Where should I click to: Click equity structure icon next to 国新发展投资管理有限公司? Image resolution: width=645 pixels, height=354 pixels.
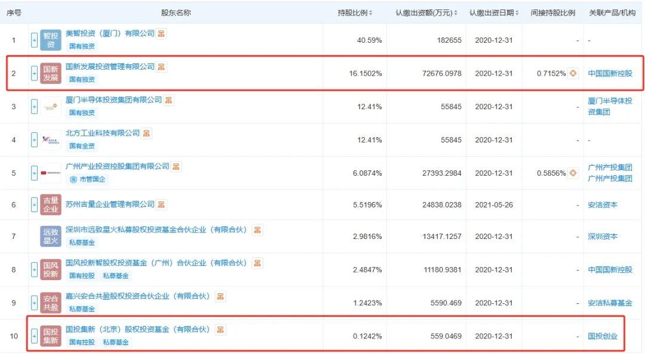[162, 67]
